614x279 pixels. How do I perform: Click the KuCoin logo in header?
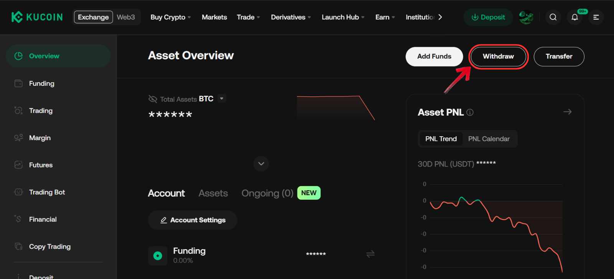(37, 17)
